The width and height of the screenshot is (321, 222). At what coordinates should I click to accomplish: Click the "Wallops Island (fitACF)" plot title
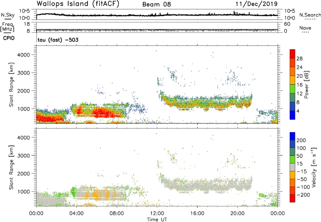click(78, 4)
